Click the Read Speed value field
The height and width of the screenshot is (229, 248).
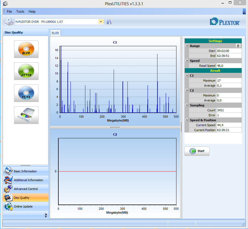click(x=229, y=66)
